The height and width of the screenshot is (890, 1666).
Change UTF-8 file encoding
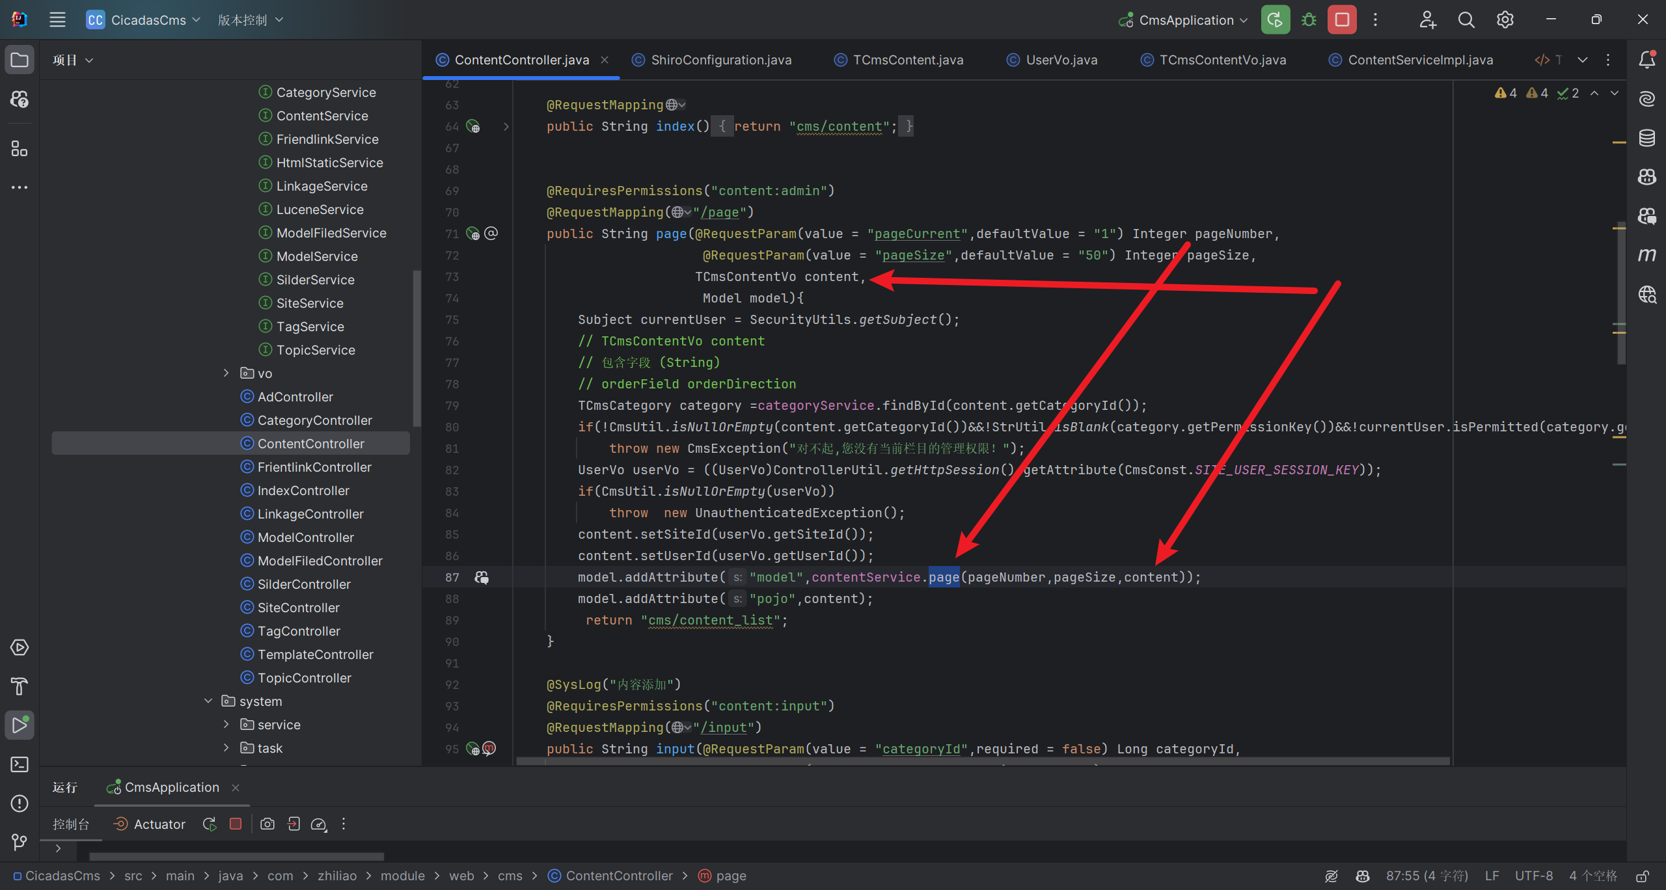[x=1534, y=876]
